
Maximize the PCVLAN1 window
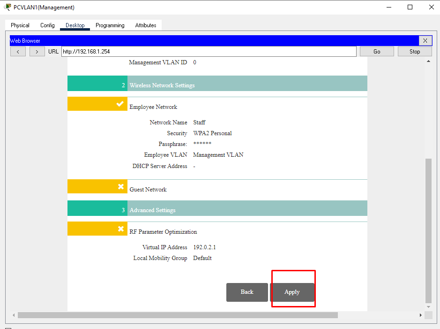point(410,8)
